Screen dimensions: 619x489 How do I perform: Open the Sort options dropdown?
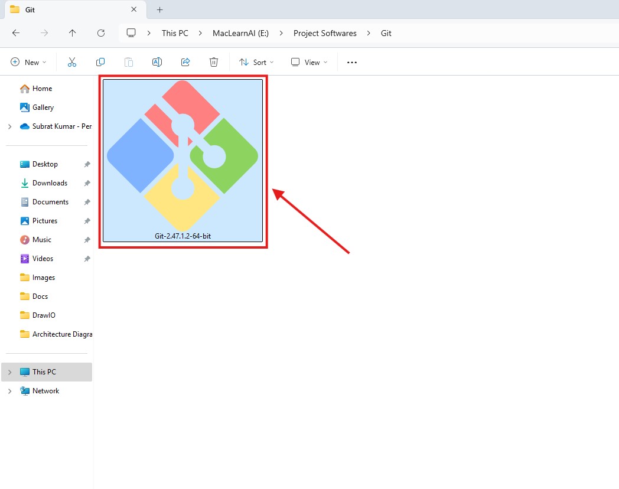(x=256, y=62)
